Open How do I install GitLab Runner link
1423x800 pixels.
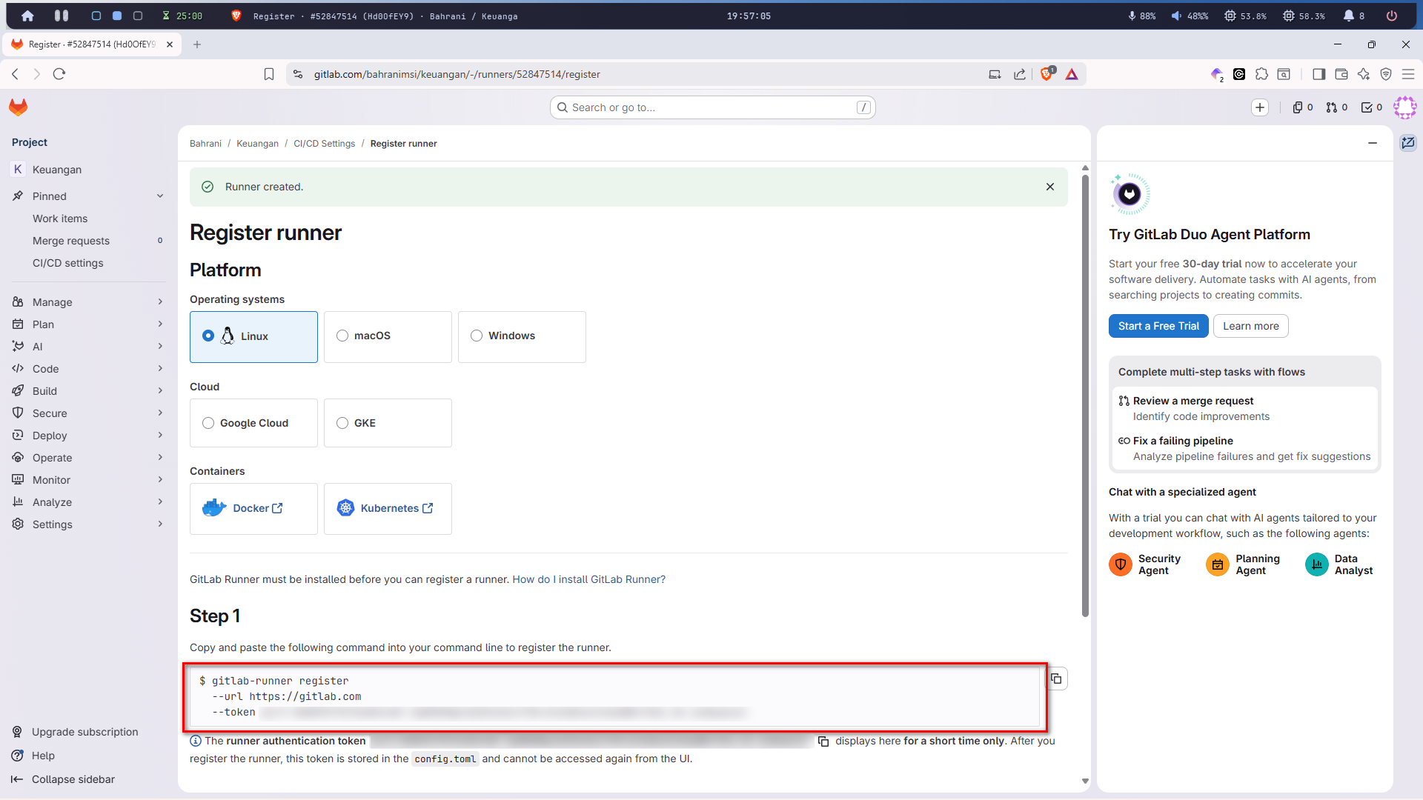[589, 579]
